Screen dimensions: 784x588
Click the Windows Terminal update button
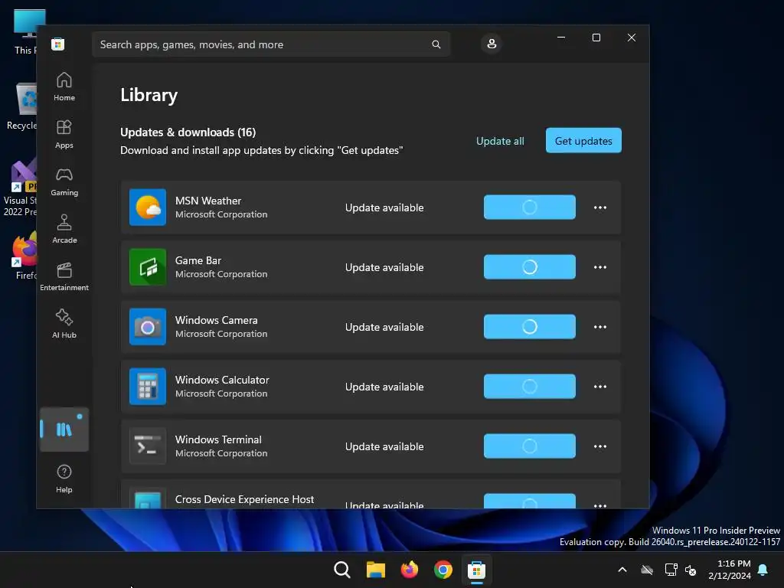(x=530, y=446)
